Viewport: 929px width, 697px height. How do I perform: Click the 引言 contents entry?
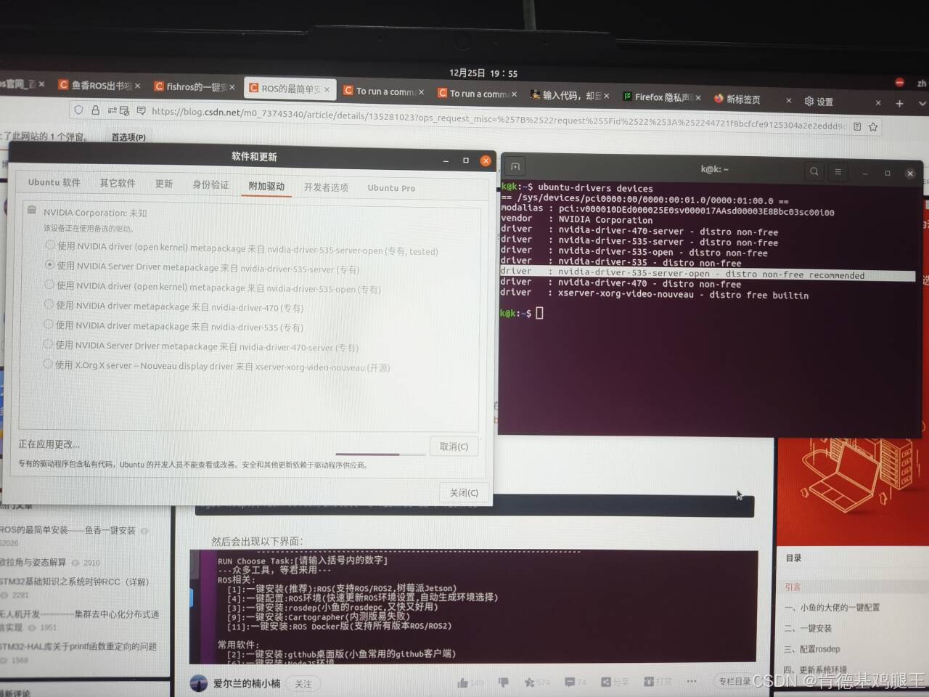point(793,587)
